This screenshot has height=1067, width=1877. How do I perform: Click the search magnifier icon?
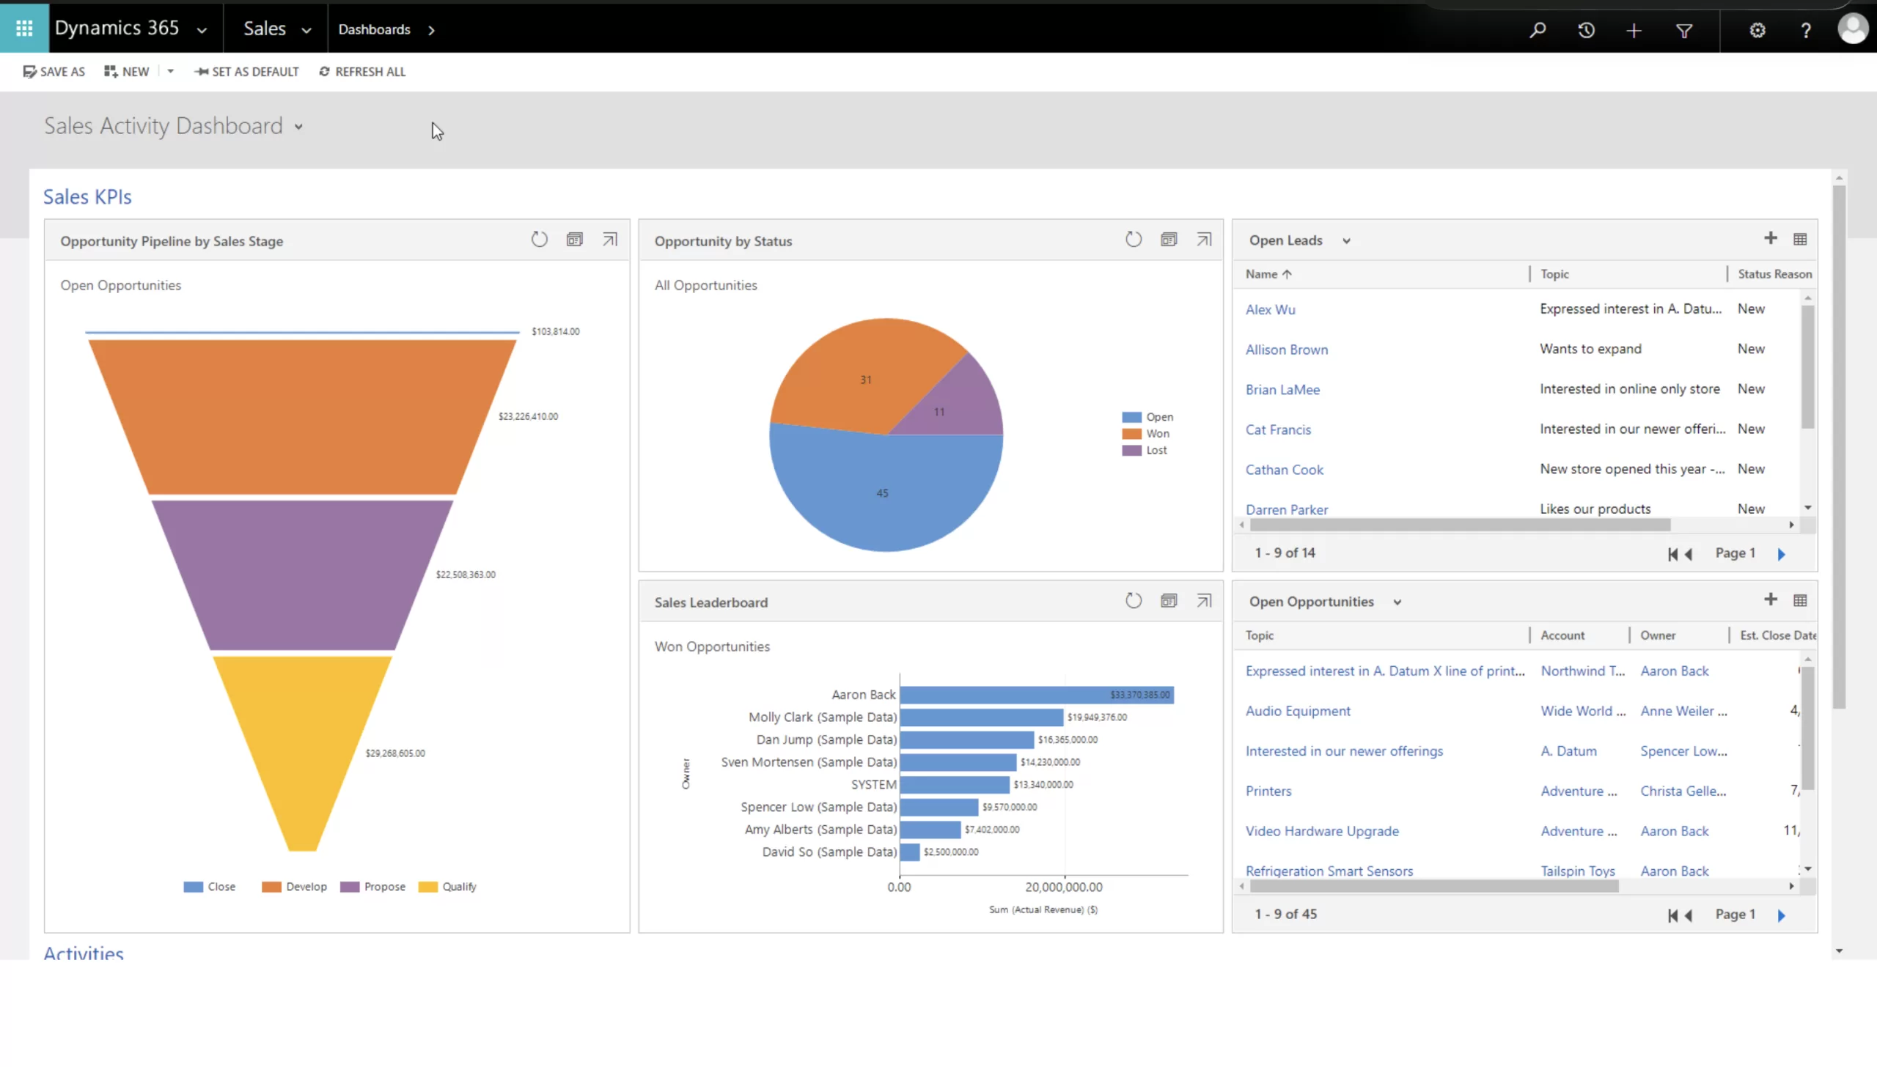pyautogui.click(x=1538, y=30)
